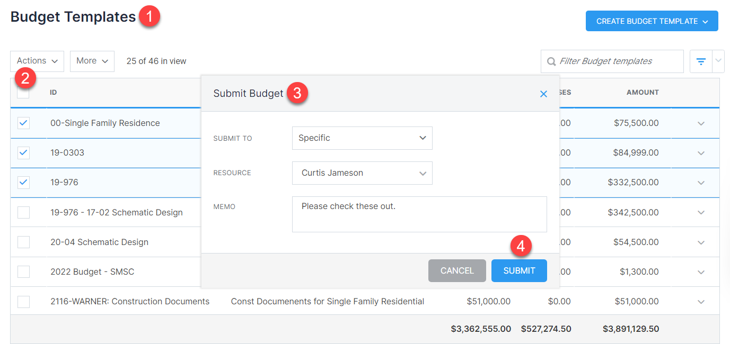Click the search magnifier icon
Image resolution: width=730 pixels, height=344 pixels.
[x=551, y=61]
